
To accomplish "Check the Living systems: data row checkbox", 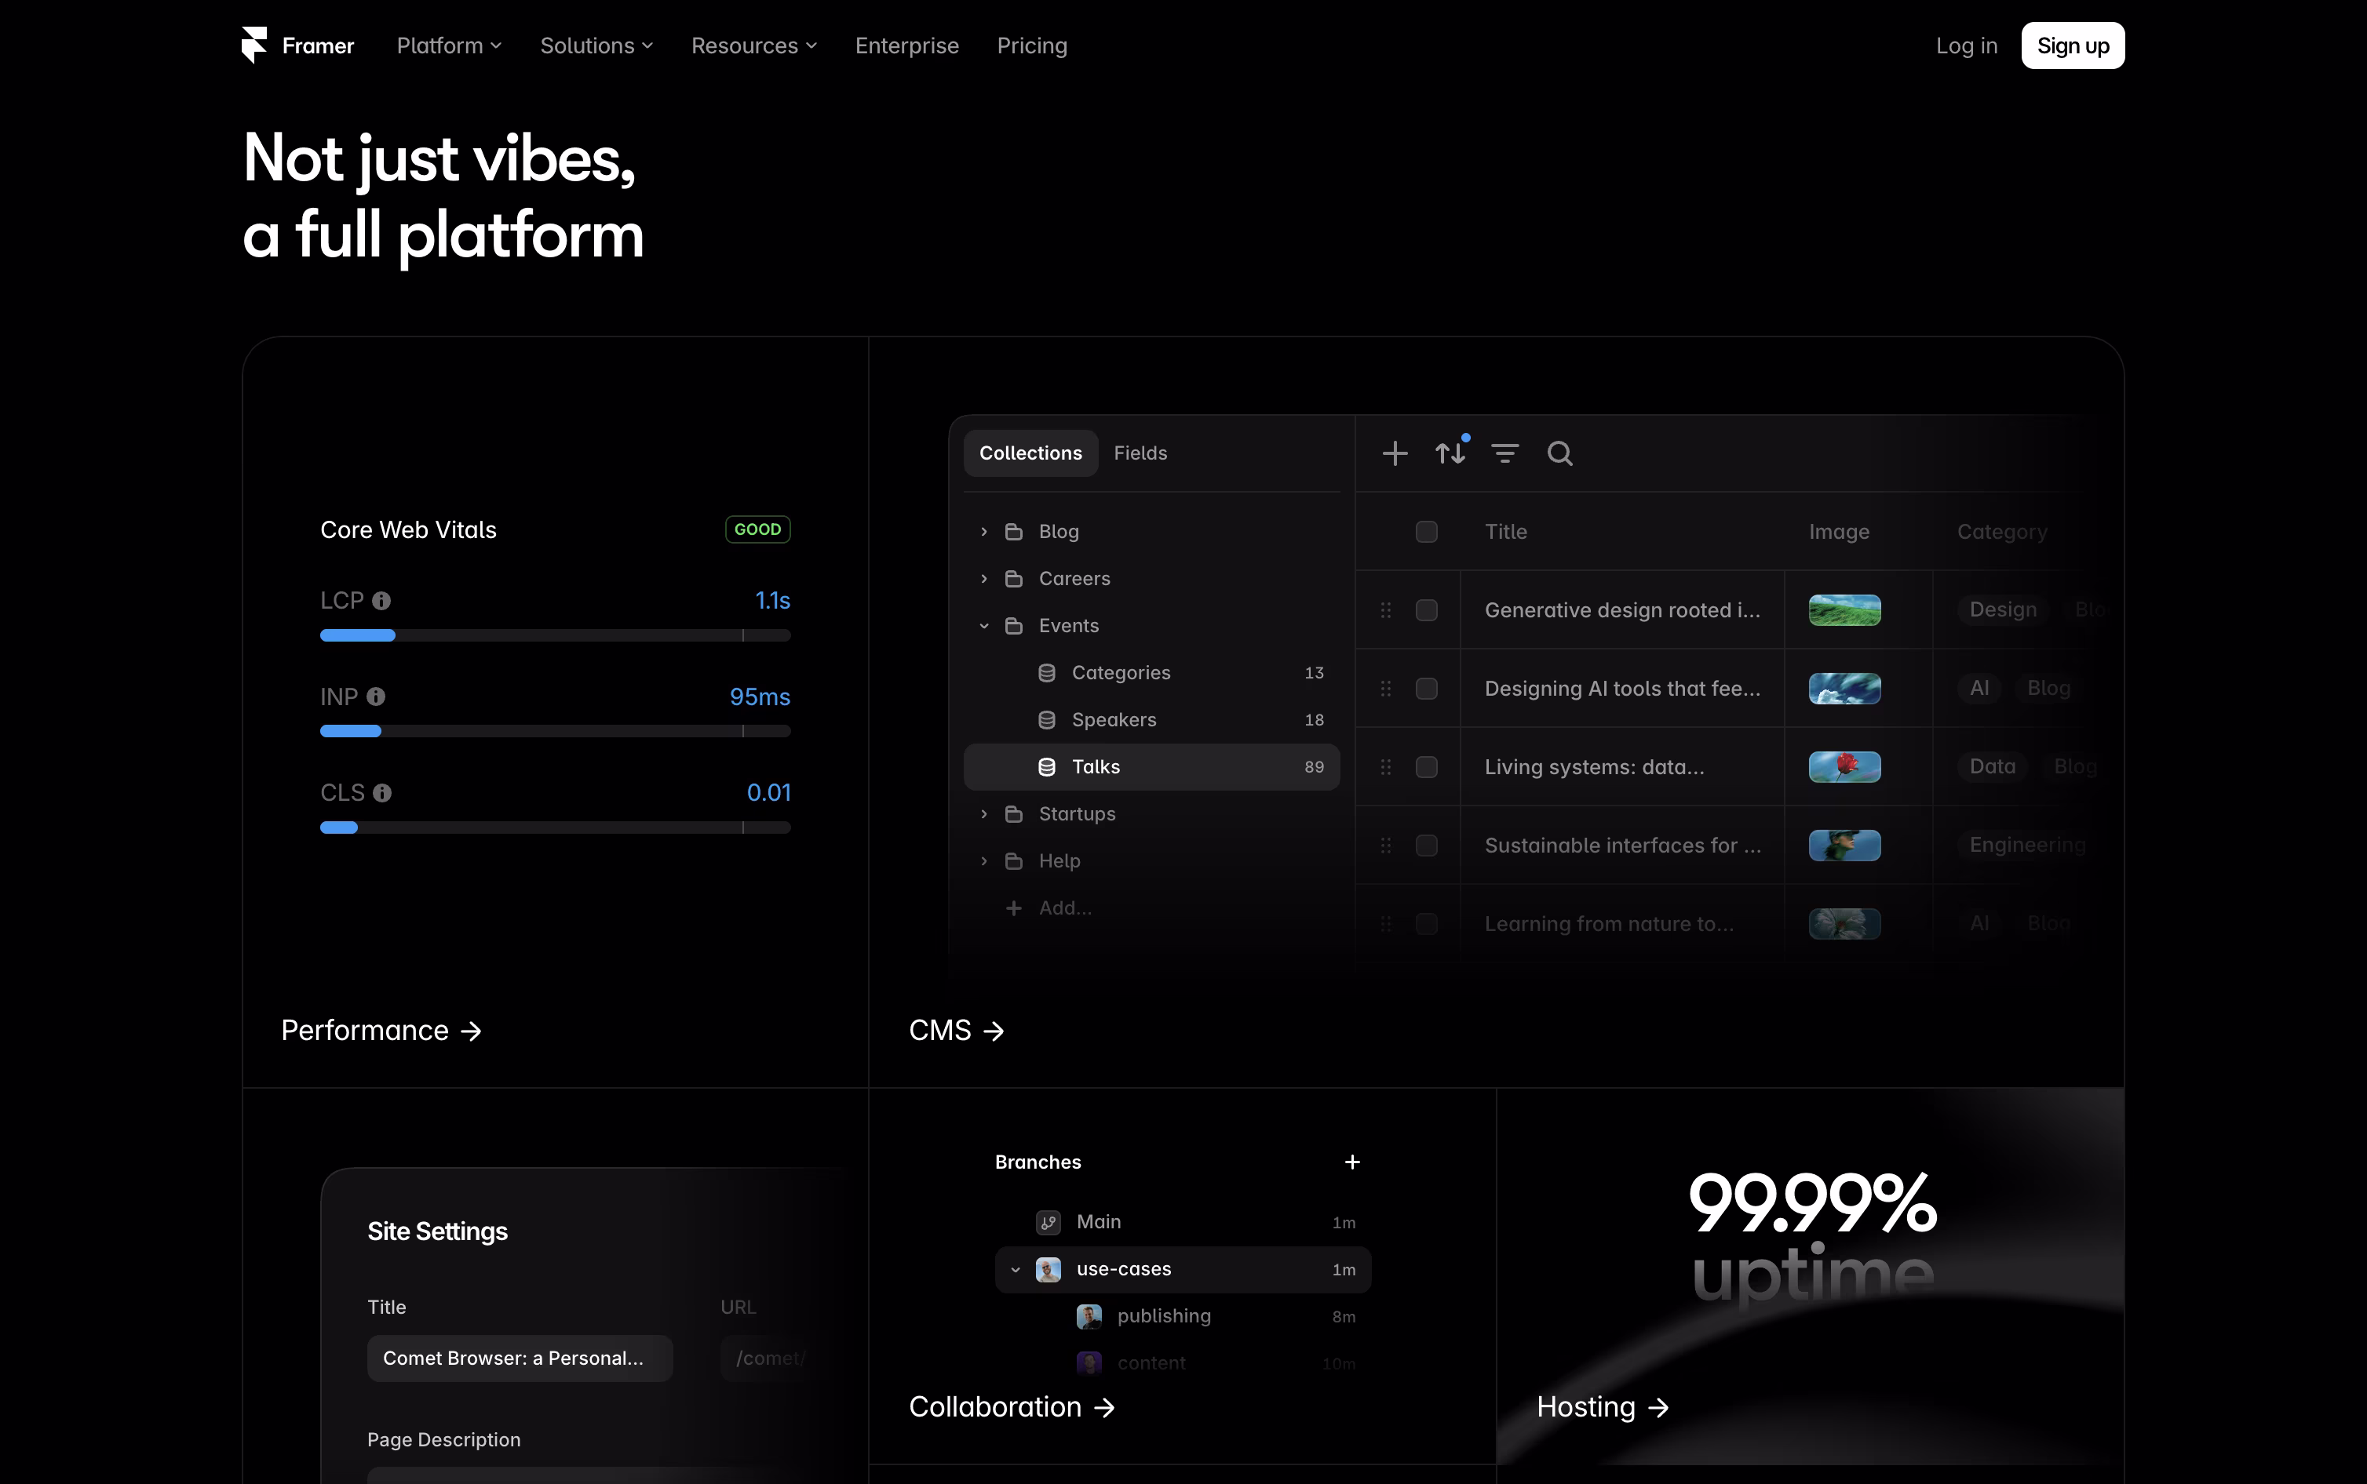I will point(1427,766).
